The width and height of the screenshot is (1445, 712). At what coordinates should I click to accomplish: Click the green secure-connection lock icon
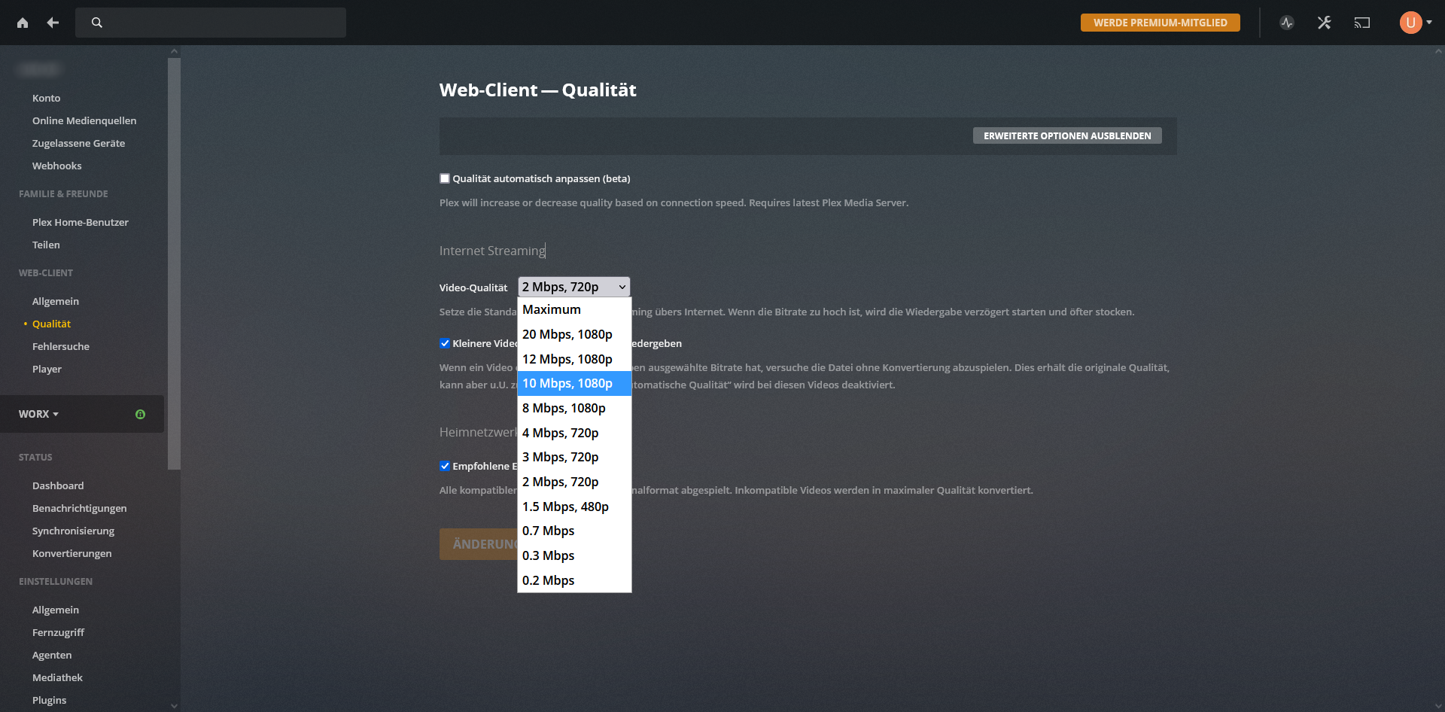click(140, 414)
